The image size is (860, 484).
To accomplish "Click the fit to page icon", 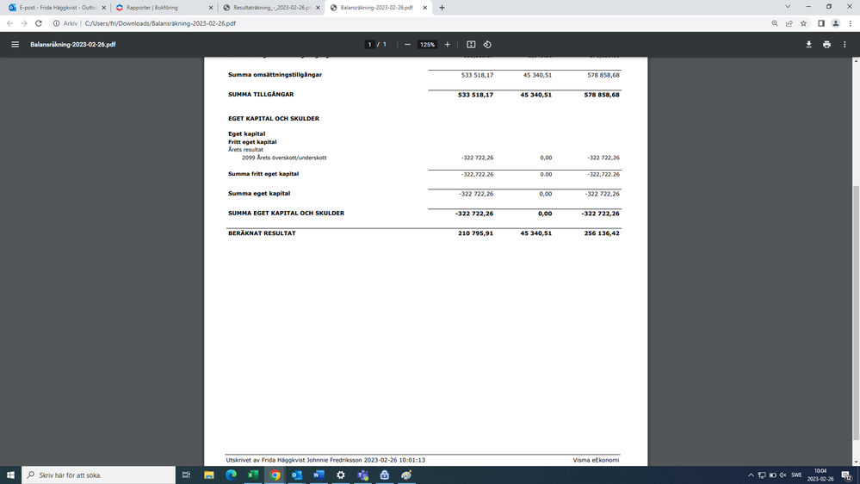I will [471, 44].
